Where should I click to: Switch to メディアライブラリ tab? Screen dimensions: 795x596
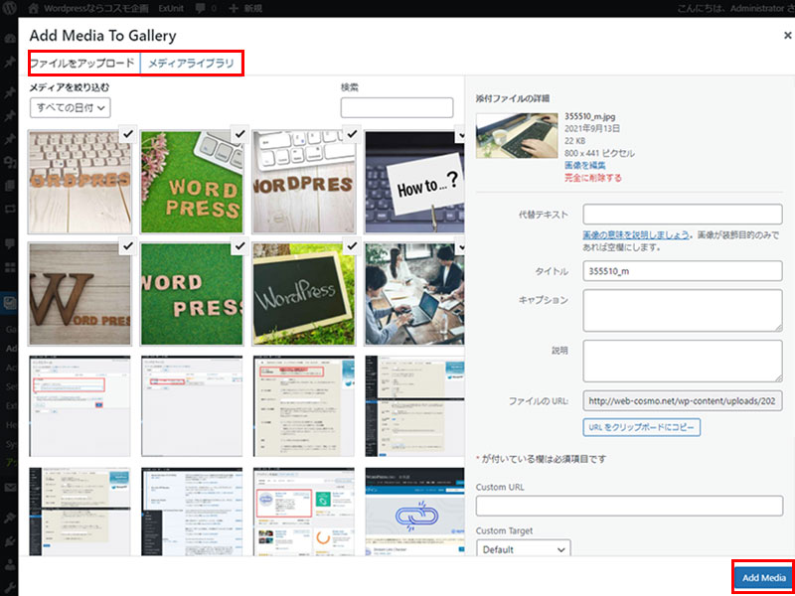tap(192, 64)
